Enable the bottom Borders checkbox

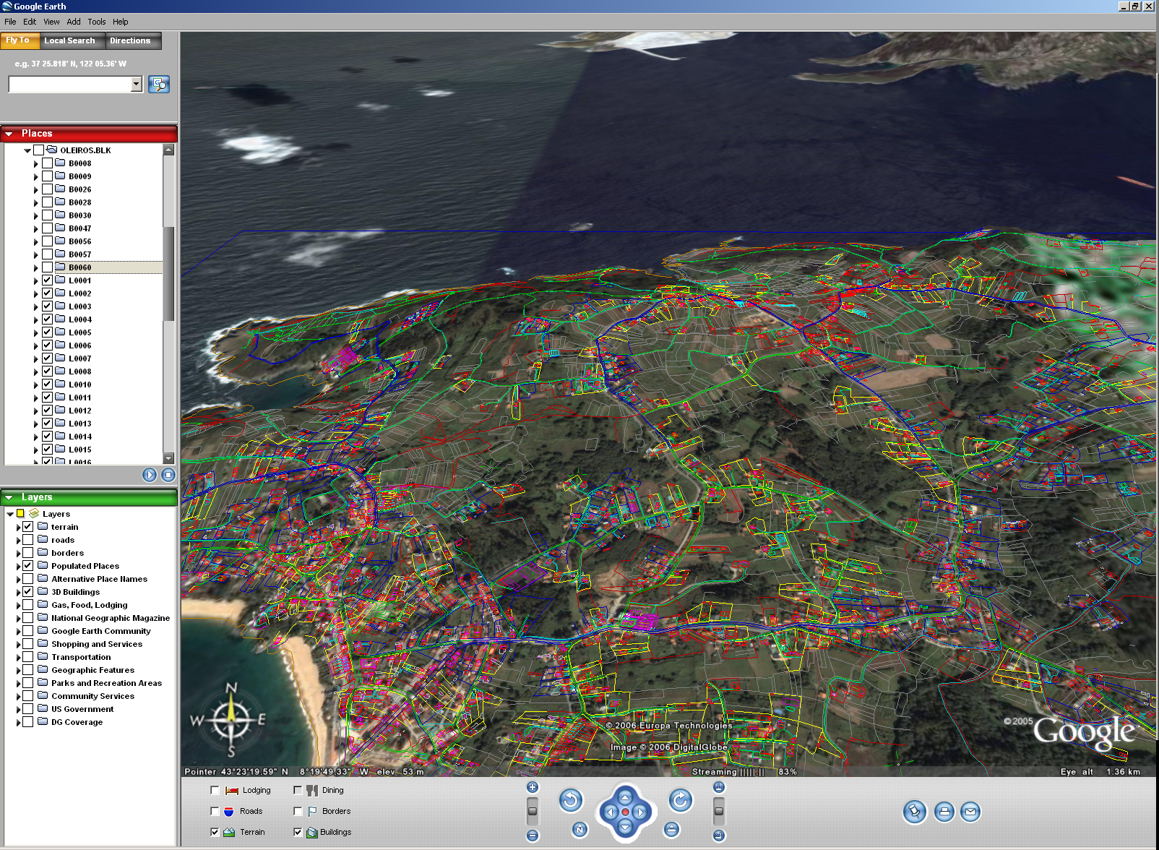point(298,812)
